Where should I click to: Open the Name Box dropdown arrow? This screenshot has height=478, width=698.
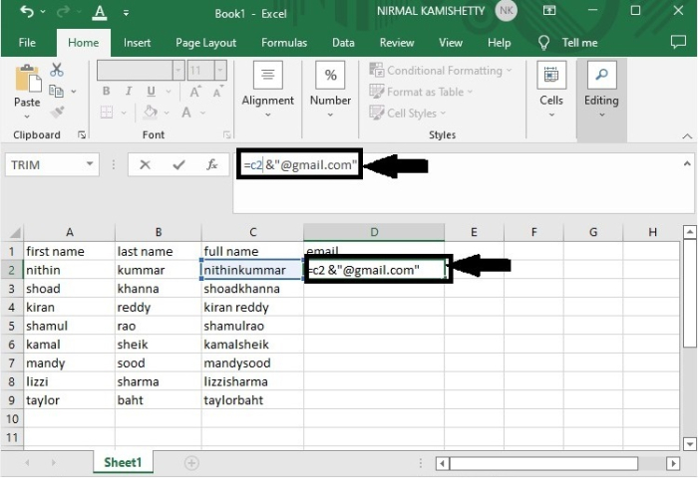pyautogui.click(x=90, y=164)
